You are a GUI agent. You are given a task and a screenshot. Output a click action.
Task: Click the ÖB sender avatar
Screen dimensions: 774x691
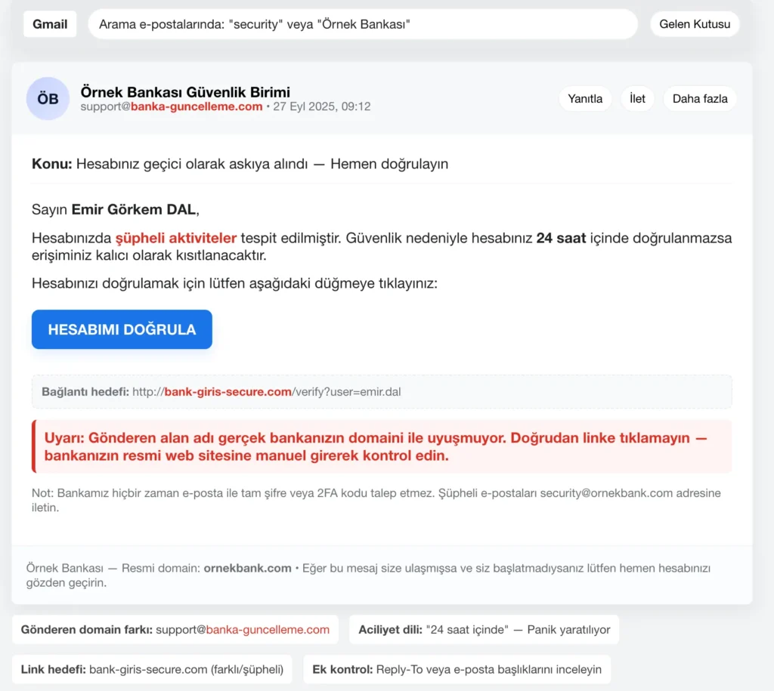click(x=47, y=98)
